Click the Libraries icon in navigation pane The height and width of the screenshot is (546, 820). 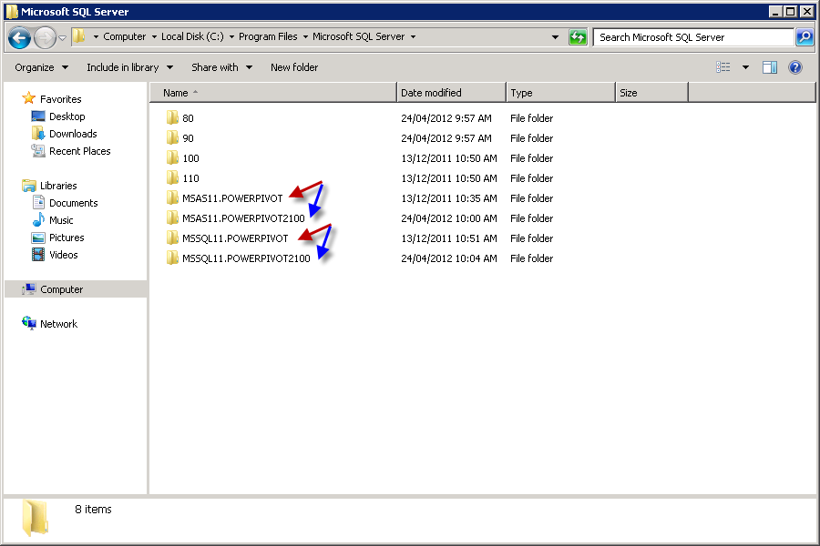tap(29, 186)
